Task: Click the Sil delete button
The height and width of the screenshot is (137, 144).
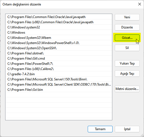Action: pyautogui.click(x=127, y=48)
